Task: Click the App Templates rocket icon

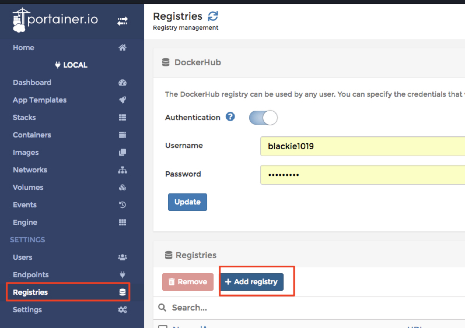Action: tap(122, 100)
